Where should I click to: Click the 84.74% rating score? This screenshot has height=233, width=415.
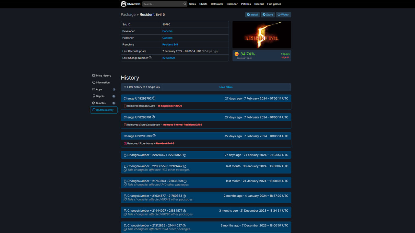248,54
